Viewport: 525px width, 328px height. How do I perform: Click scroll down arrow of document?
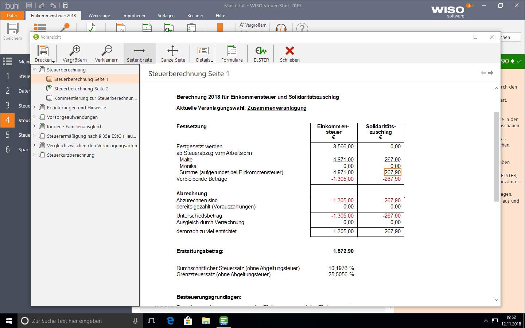[496, 300]
